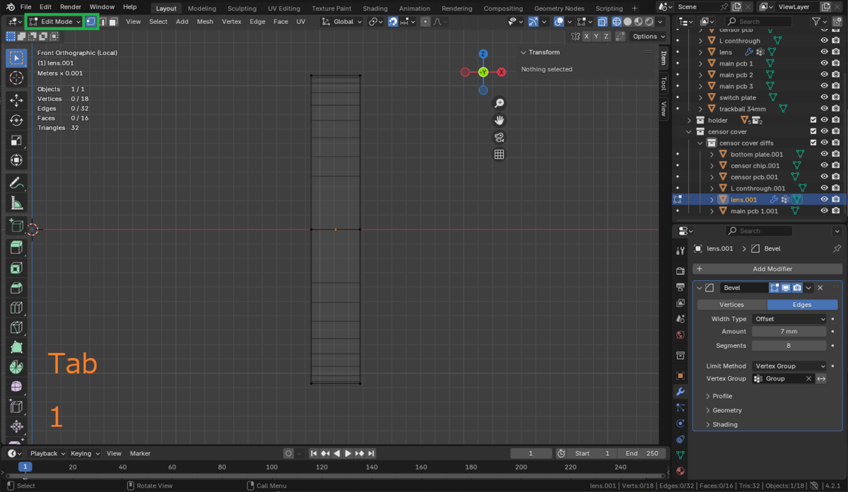Collapse the censor cover collection
This screenshot has width=848, height=492.
689,131
